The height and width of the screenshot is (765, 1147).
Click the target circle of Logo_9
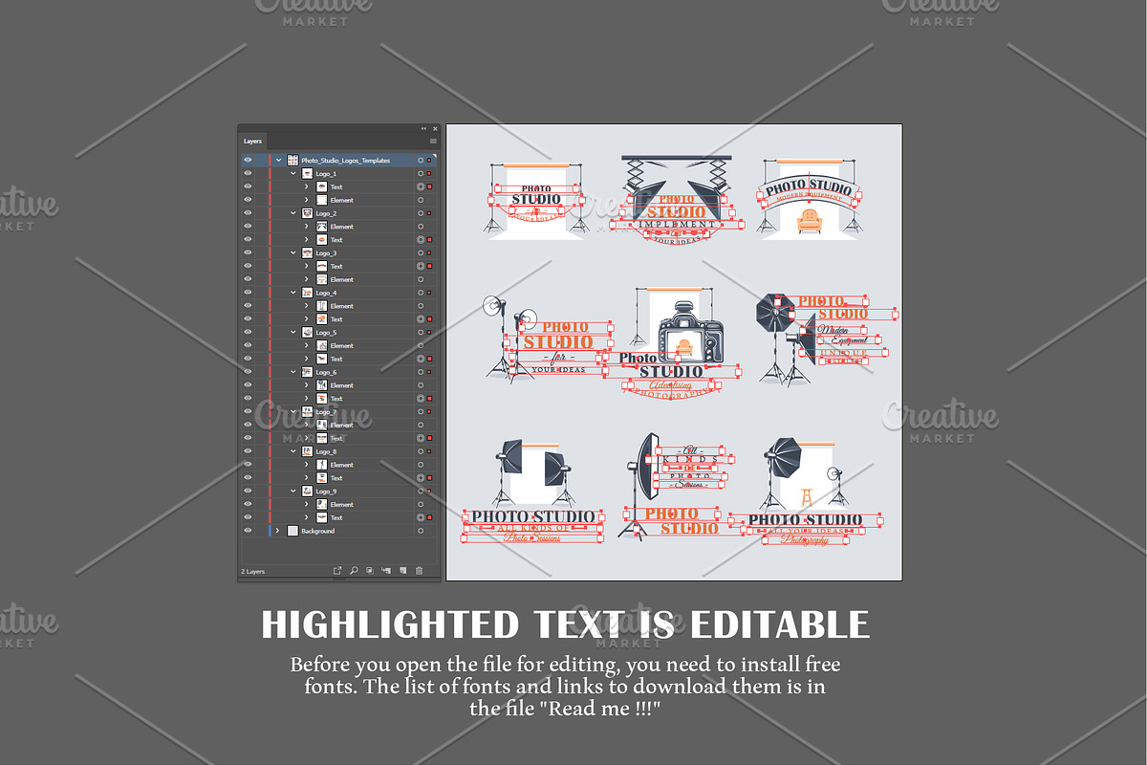[x=421, y=492]
